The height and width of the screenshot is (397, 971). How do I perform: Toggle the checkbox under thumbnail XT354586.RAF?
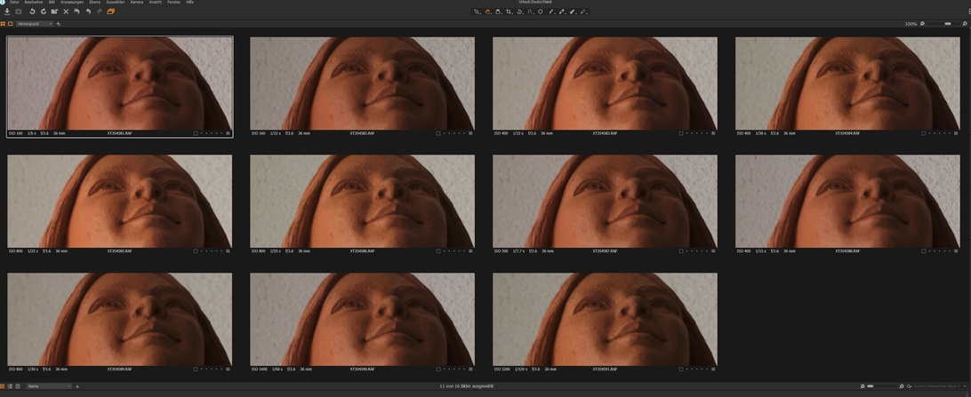point(438,251)
